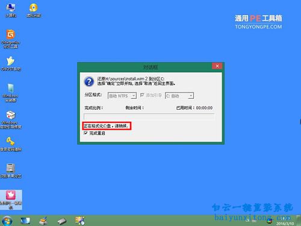Screen dimensions: 301x226
Task: Open Windows boot repair shortcut
Action: tap(11, 119)
